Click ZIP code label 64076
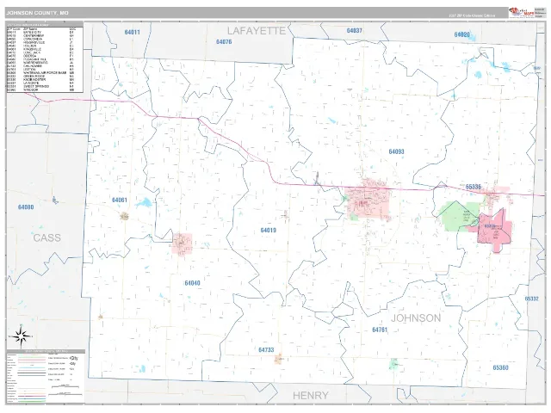This screenshot has width=551, height=413. click(x=224, y=42)
